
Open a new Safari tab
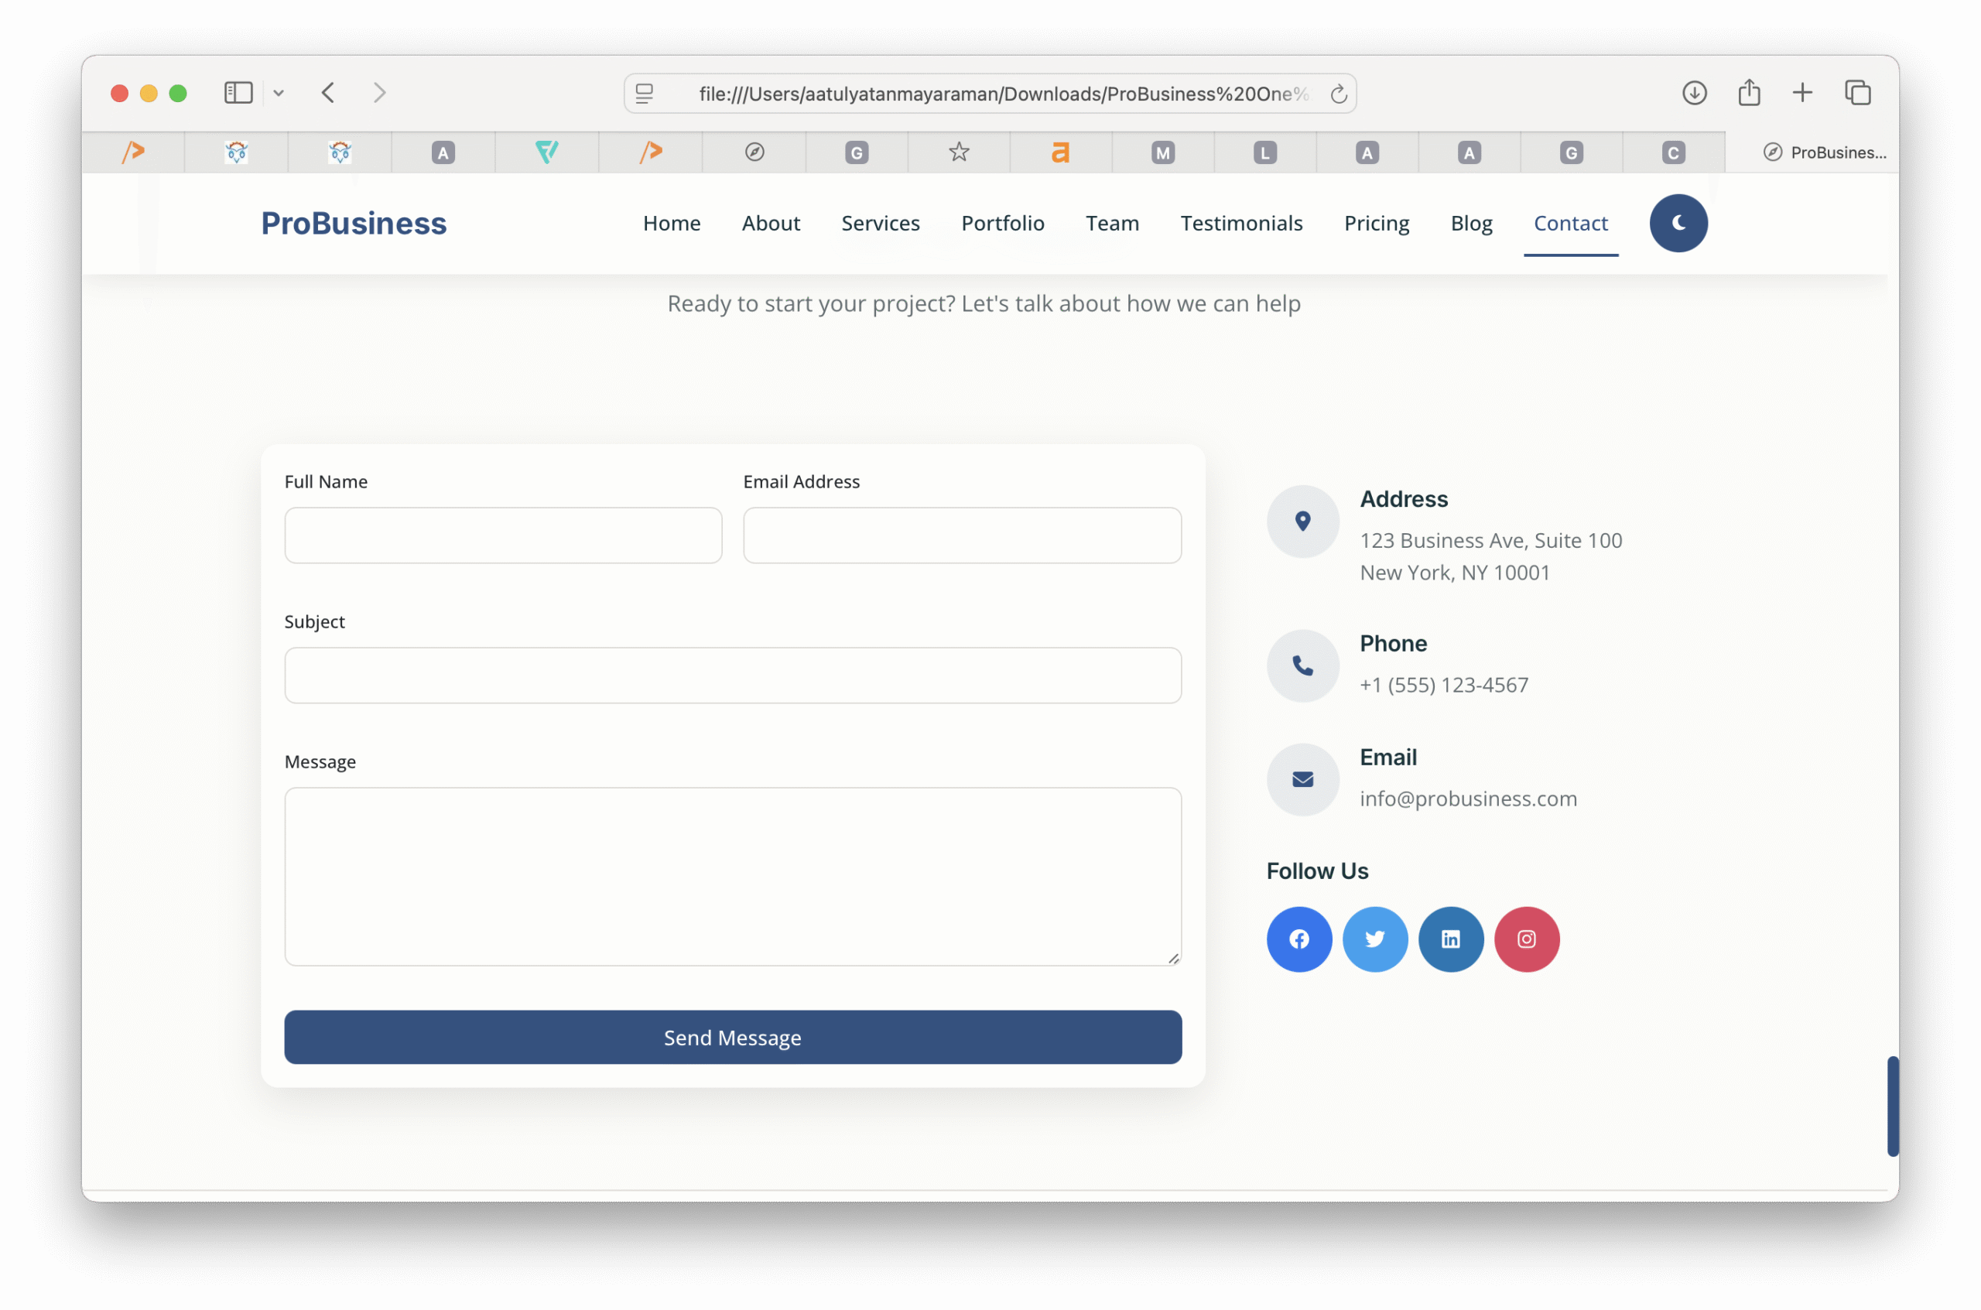[1802, 93]
